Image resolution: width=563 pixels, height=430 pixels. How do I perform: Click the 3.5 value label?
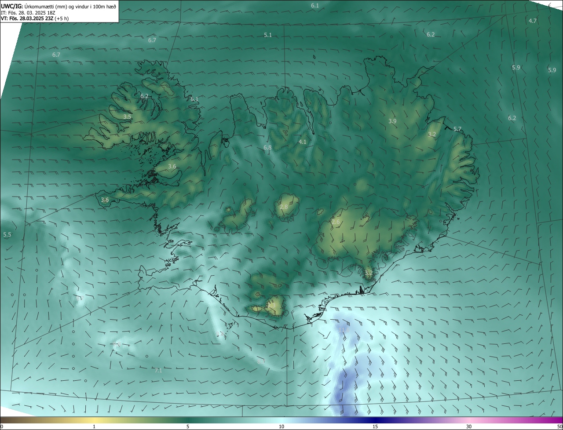(x=127, y=117)
